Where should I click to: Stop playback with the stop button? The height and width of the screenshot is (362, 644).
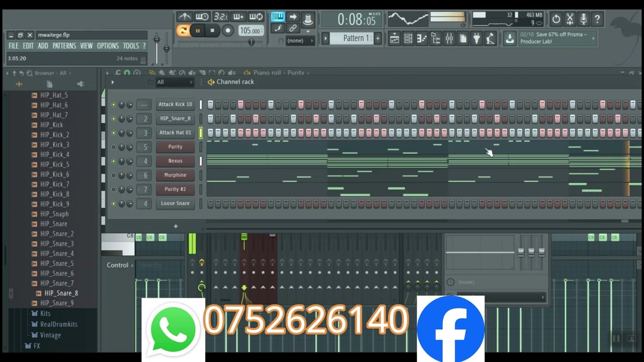pyautogui.click(x=212, y=31)
